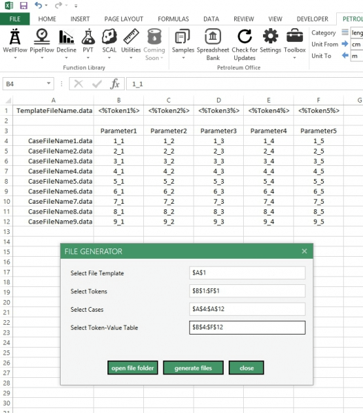
Task: Click the Coming Soon barrel icon
Action: 154,36
